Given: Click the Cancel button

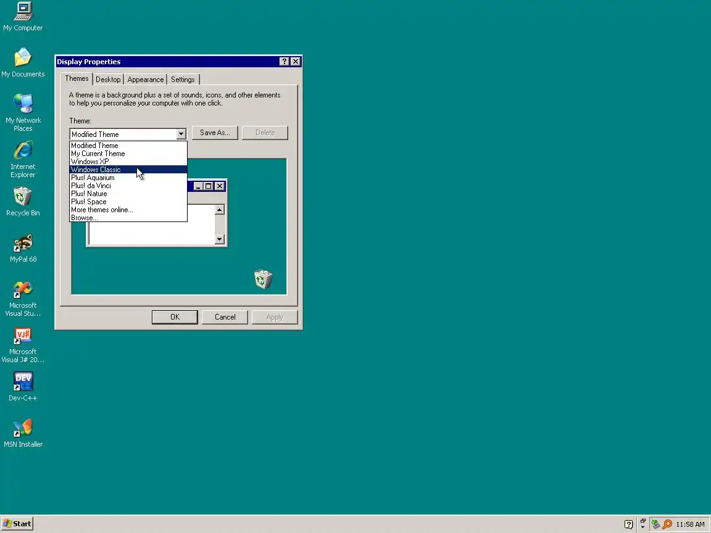Looking at the screenshot, I should (x=225, y=317).
